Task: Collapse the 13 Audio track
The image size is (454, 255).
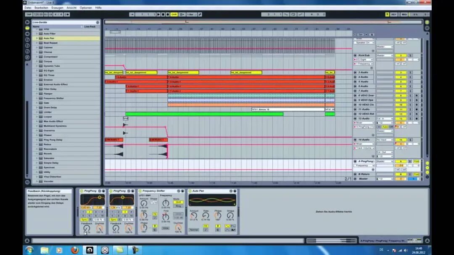Action: tap(355, 119)
